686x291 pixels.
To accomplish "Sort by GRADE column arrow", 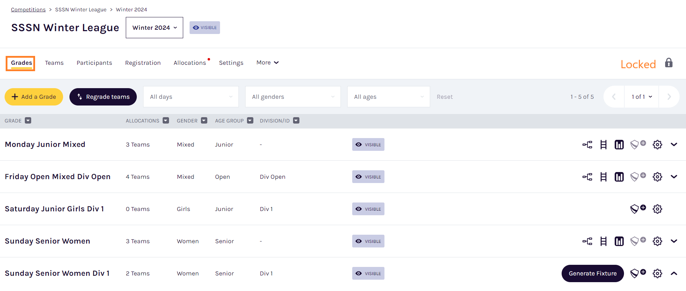I will coord(28,121).
